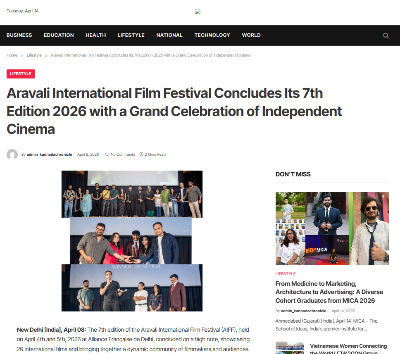Click the Home breadcrumb link
This screenshot has height=354, width=400.
click(x=12, y=55)
